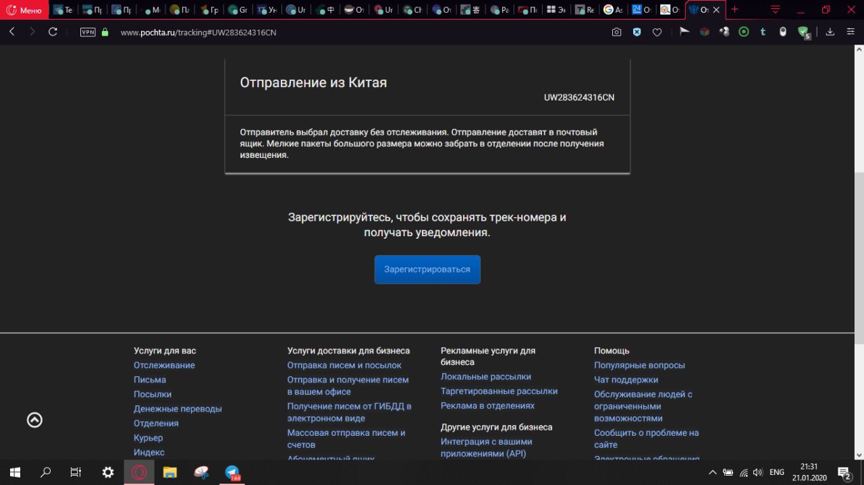Open the downloads arrow icon
Screen dimensions: 864x485
(830, 32)
